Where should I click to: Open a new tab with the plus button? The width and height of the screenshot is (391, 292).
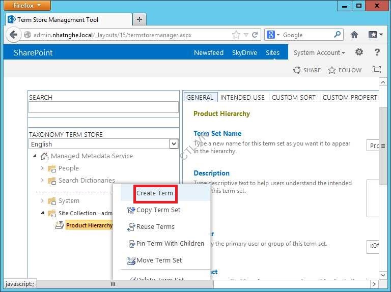point(139,19)
